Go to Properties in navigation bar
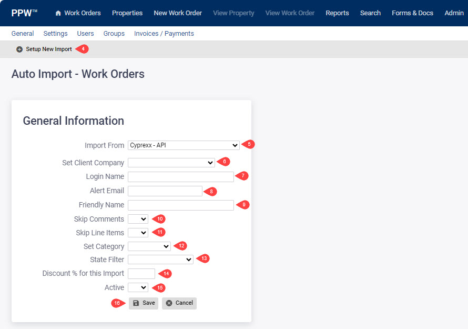Viewport: 468px width, 329px height. click(x=127, y=13)
